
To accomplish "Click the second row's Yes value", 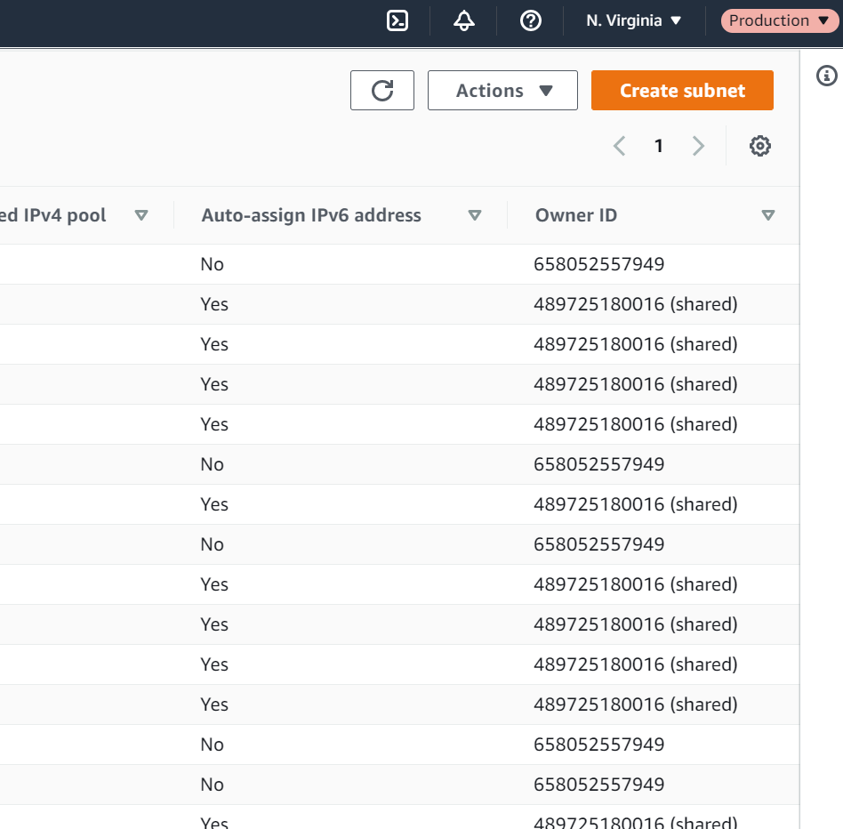I will click(214, 304).
